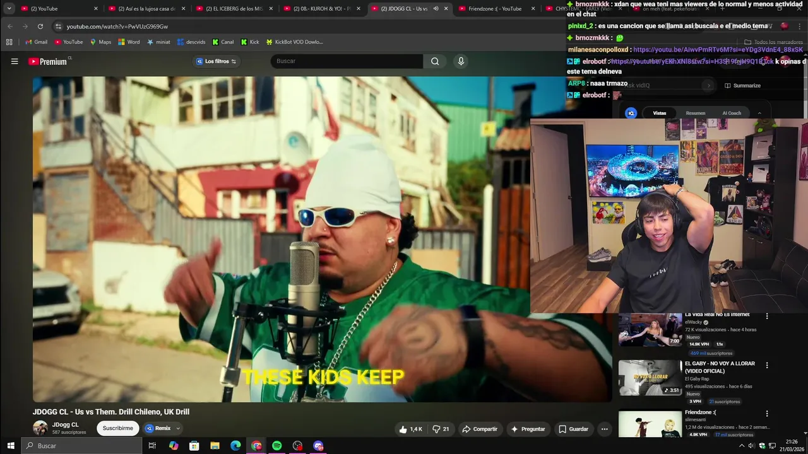Select the Vistas tab in vidIQ
Screen dimensions: 808x454
coord(660,113)
